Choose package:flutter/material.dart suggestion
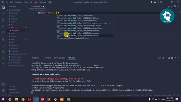181x102 pixels. pos(85,38)
